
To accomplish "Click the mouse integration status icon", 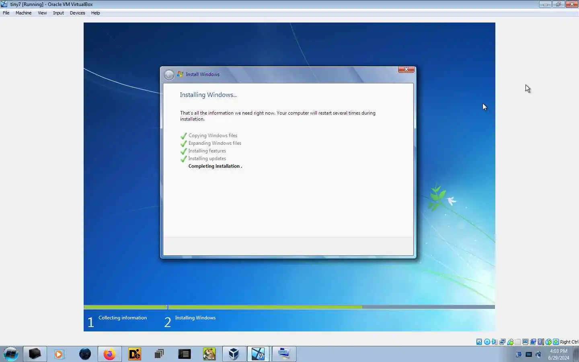I will coord(548,342).
